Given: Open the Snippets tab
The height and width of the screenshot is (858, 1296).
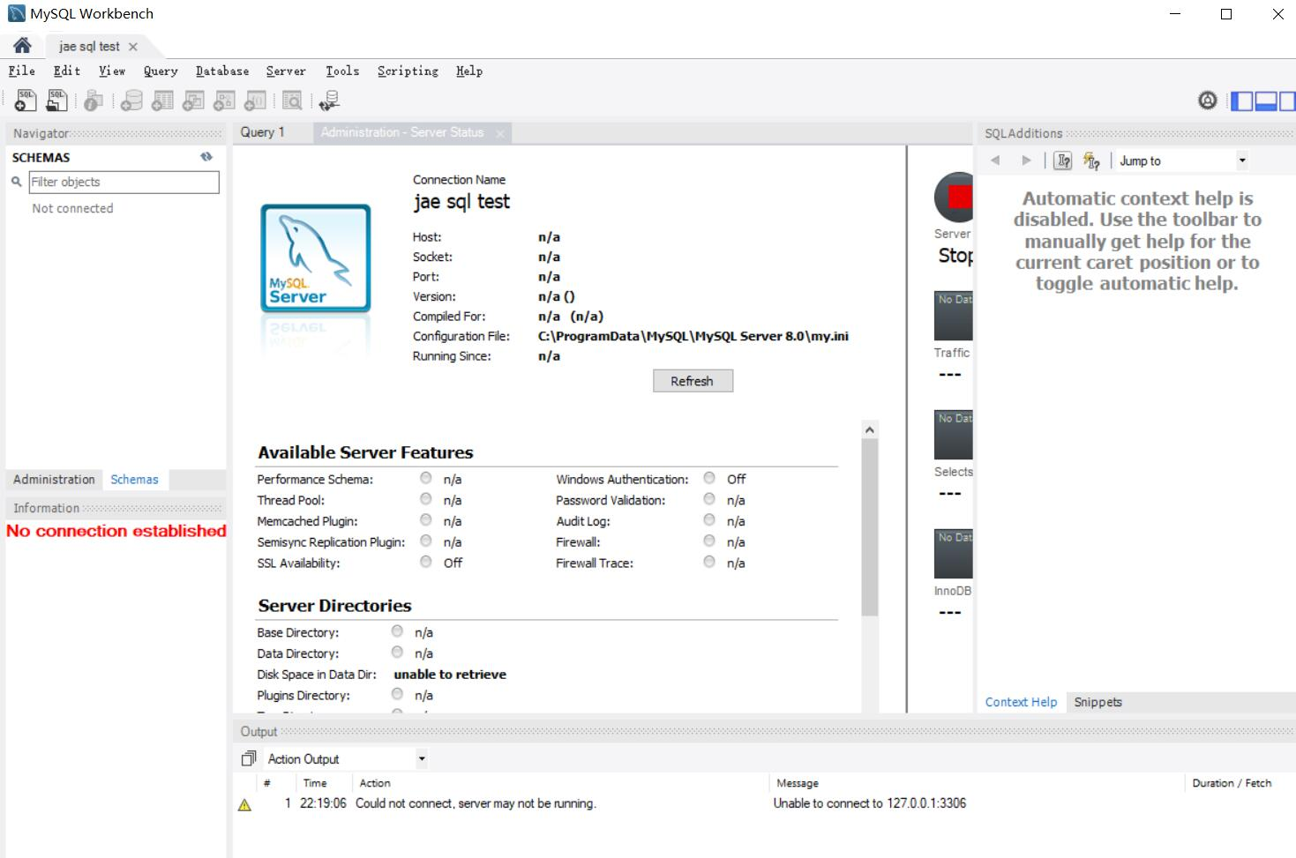Looking at the screenshot, I should (1097, 702).
